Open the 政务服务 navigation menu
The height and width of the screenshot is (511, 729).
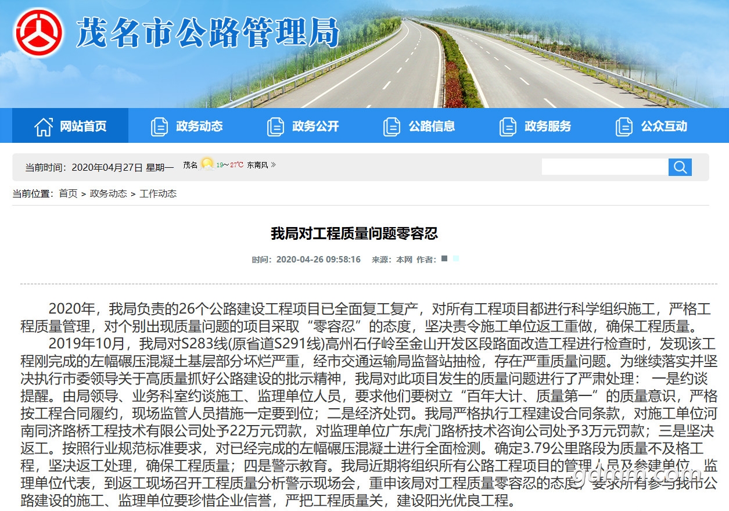[x=535, y=126]
